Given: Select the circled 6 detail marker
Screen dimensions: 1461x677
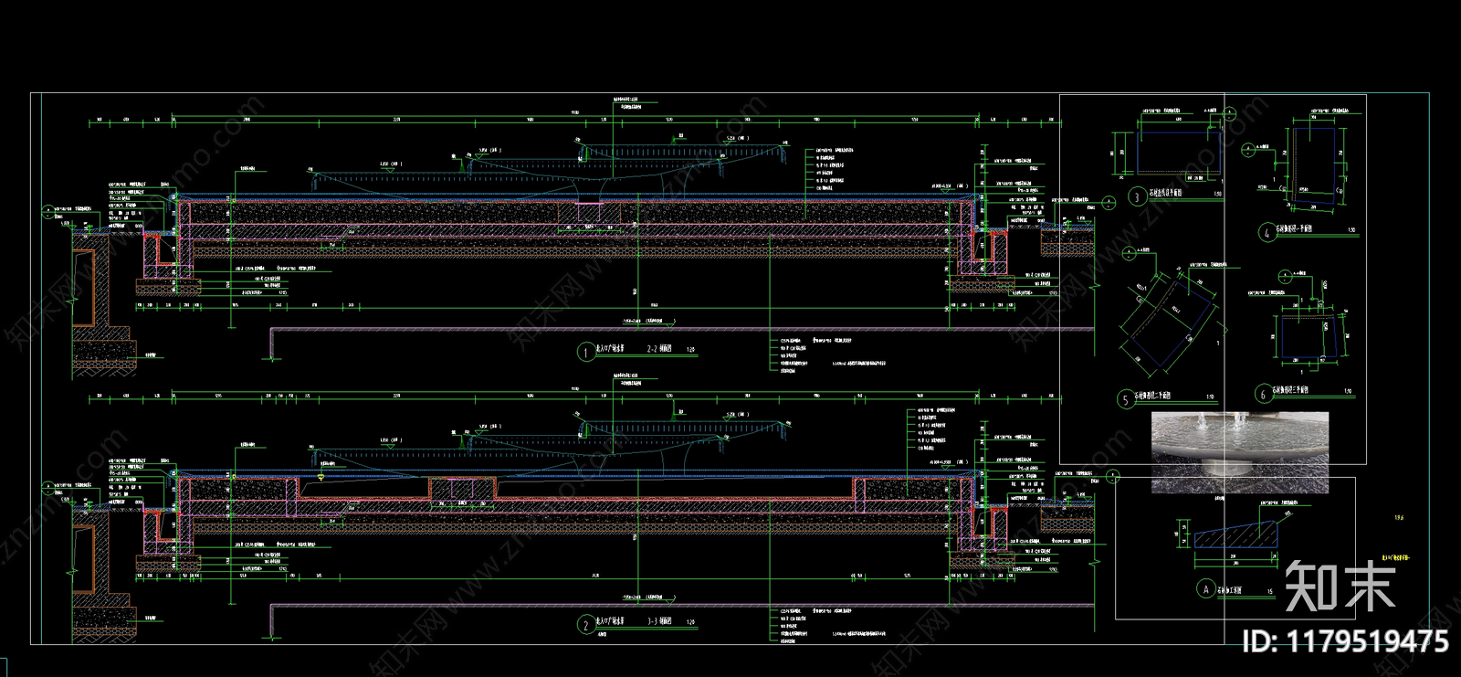Looking at the screenshot, I should [1263, 394].
